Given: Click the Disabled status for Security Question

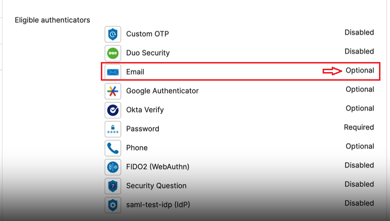Looking at the screenshot, I should [x=359, y=184].
